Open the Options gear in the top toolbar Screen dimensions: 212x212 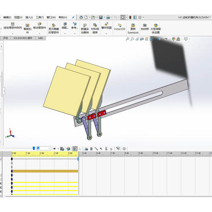point(140,17)
